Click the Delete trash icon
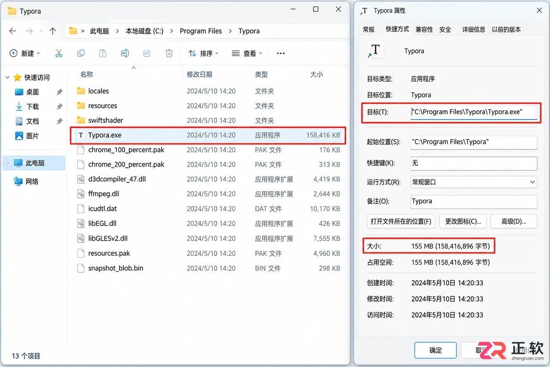Image resolution: width=550 pixels, height=367 pixels. (x=169, y=53)
